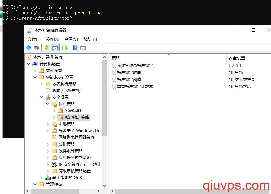Click the tree pane scroll down arrow

[x=104, y=186]
